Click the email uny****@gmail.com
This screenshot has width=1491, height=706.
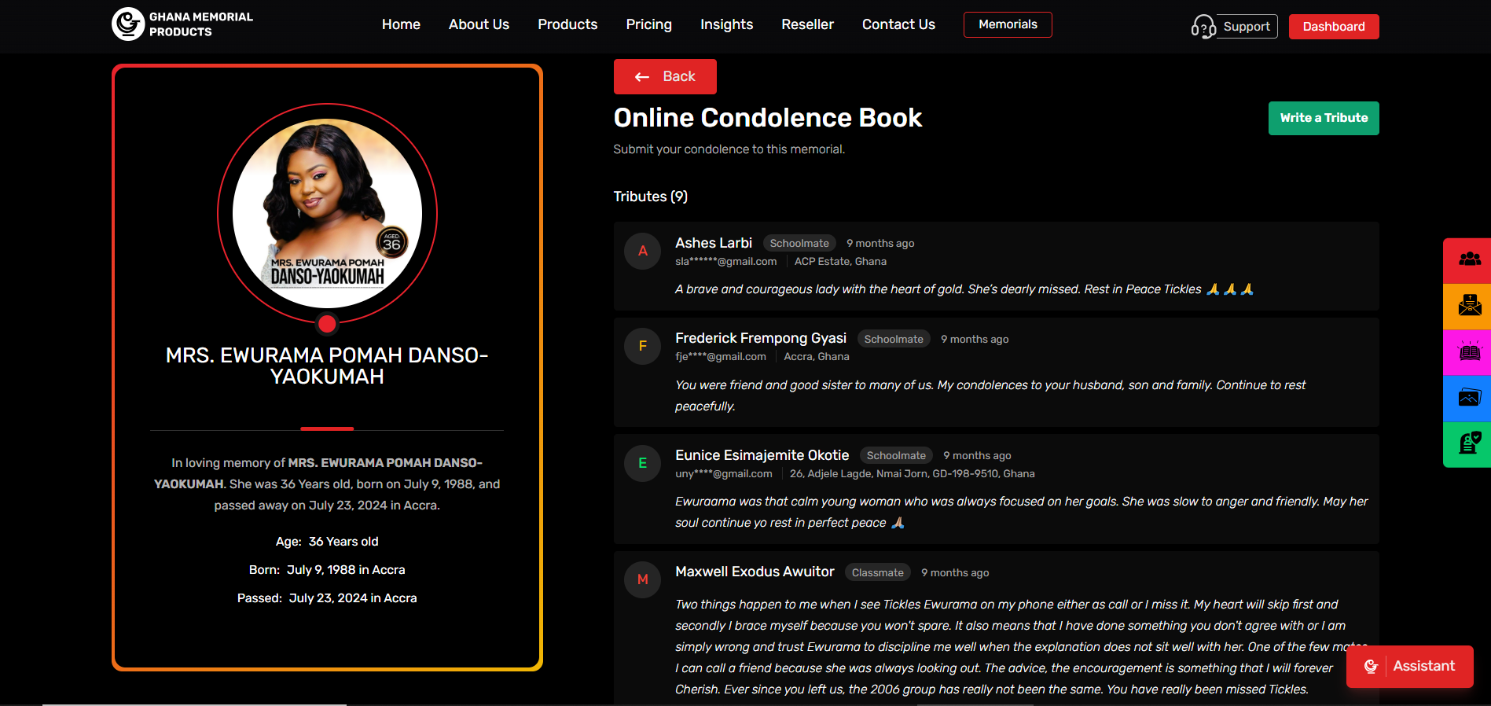click(723, 474)
